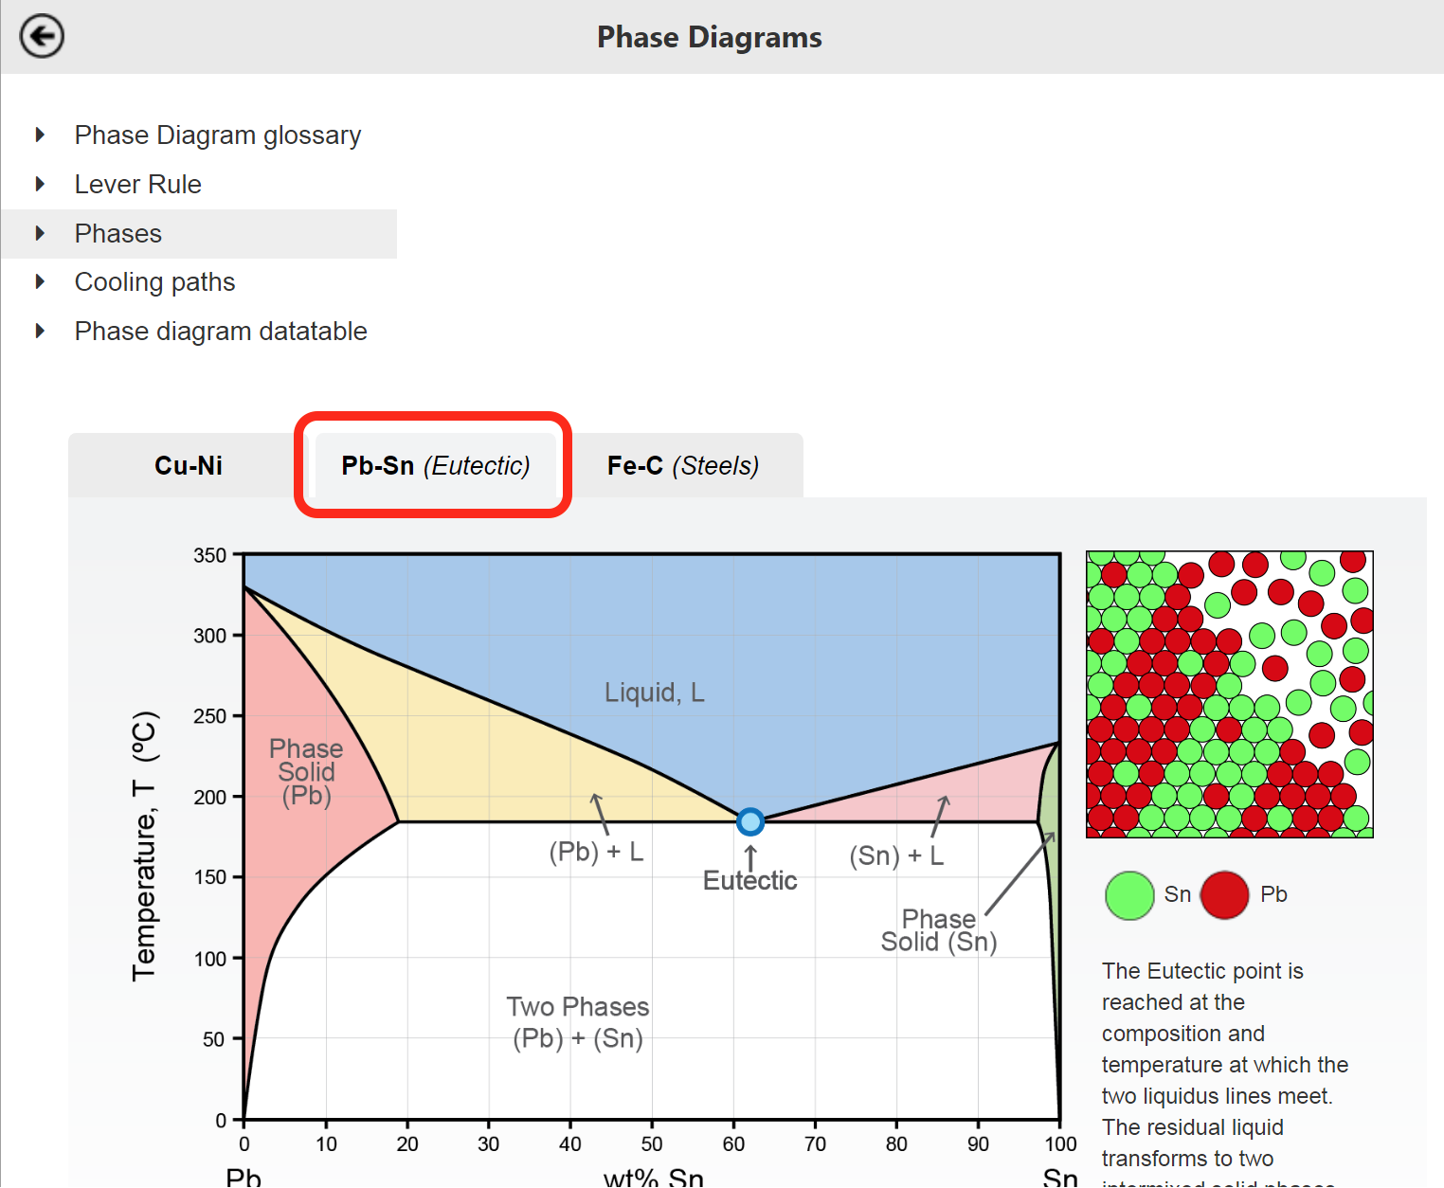1444x1188 pixels.
Task: Expand the Phases section triangle
Action: (40, 233)
